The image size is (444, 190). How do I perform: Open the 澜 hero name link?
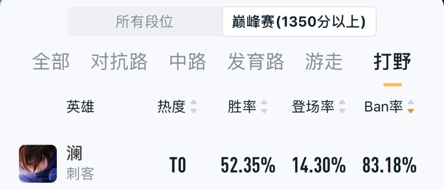[x=74, y=153]
